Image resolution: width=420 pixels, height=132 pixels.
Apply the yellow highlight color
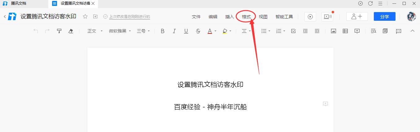tap(225, 31)
